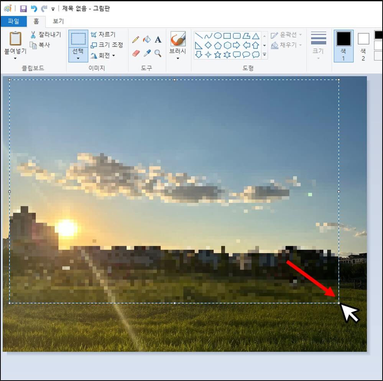Image resolution: width=383 pixels, height=381 pixels.
Task: Select 색 2 background color box
Action: click(x=363, y=46)
